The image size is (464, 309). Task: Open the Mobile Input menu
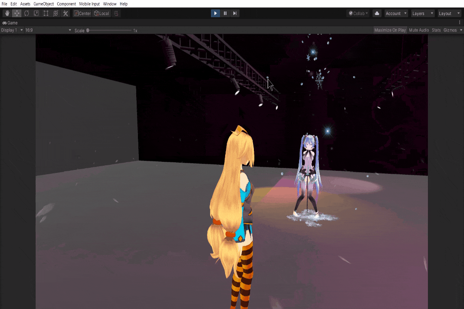[89, 4]
